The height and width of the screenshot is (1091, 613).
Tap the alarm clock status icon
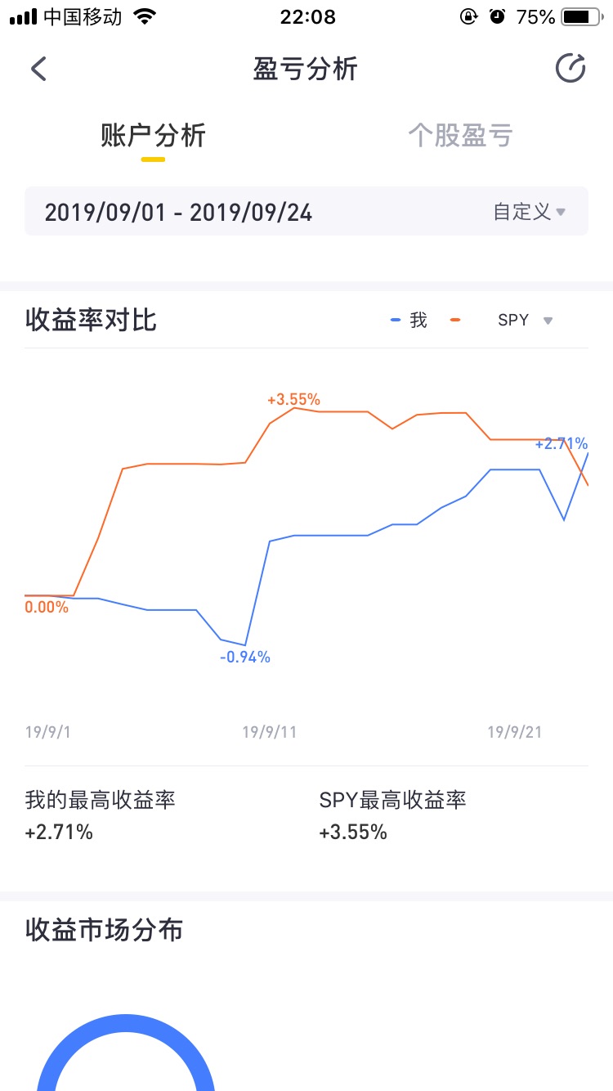click(497, 16)
